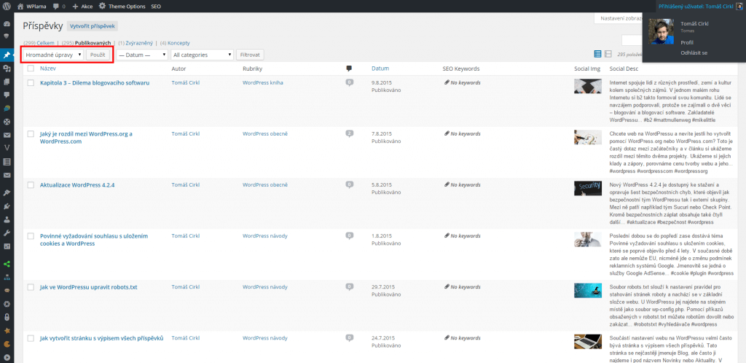
Task: Open author Tomáš Cirkl on Kapitola 3 row
Action: click(x=186, y=82)
